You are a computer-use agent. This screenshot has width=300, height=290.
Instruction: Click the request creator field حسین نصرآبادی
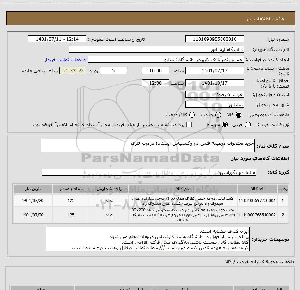tap(166, 59)
